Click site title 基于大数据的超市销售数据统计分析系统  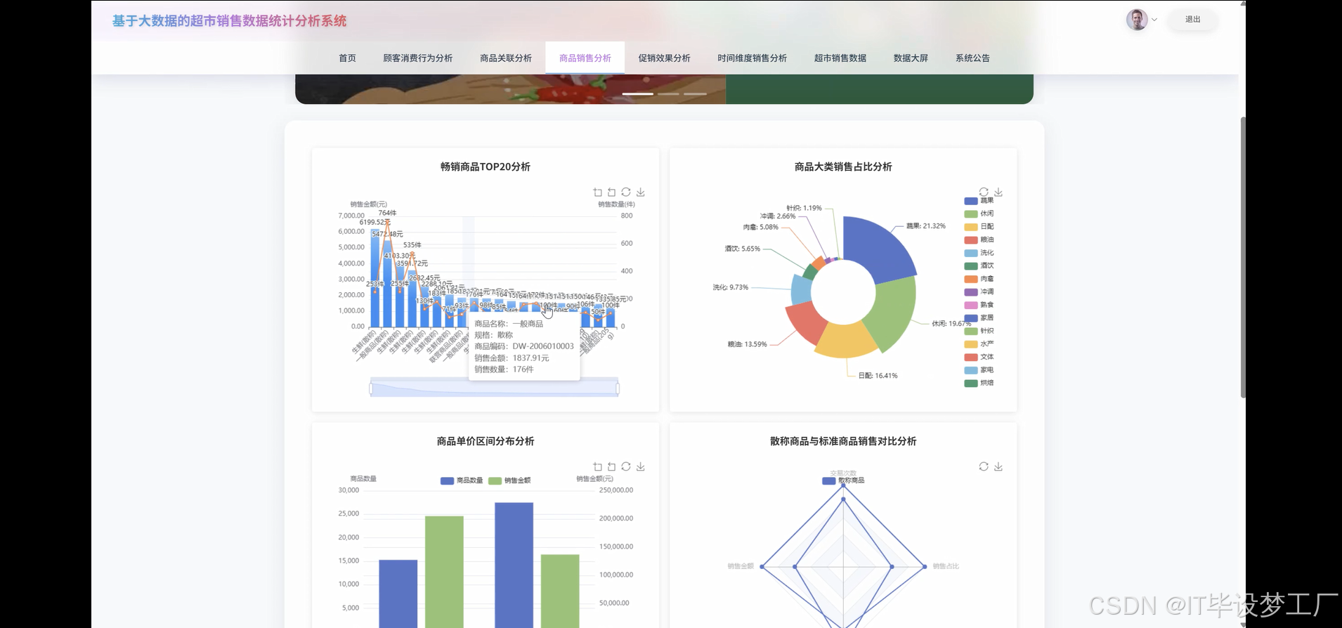point(230,21)
